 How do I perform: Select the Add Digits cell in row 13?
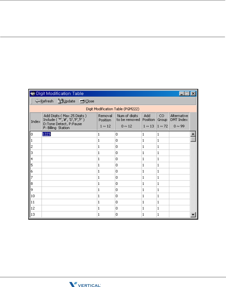pyautogui.click(x=69, y=214)
